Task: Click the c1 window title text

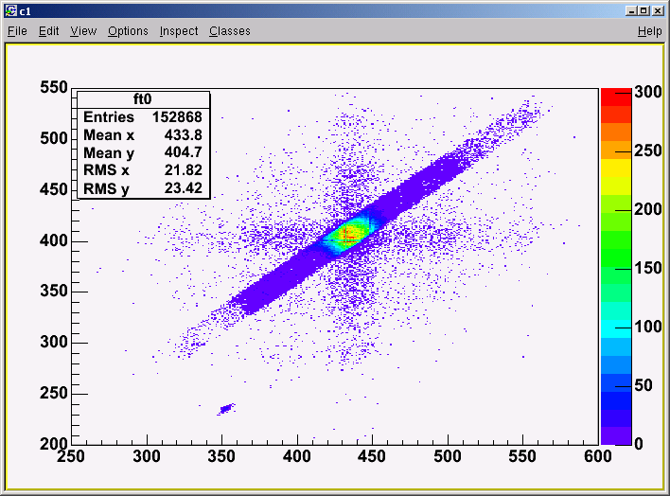Action: 26,11
